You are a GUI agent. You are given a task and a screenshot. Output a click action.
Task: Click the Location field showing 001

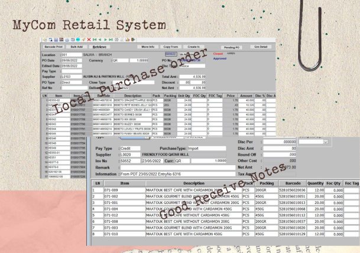pyautogui.click(x=72, y=55)
